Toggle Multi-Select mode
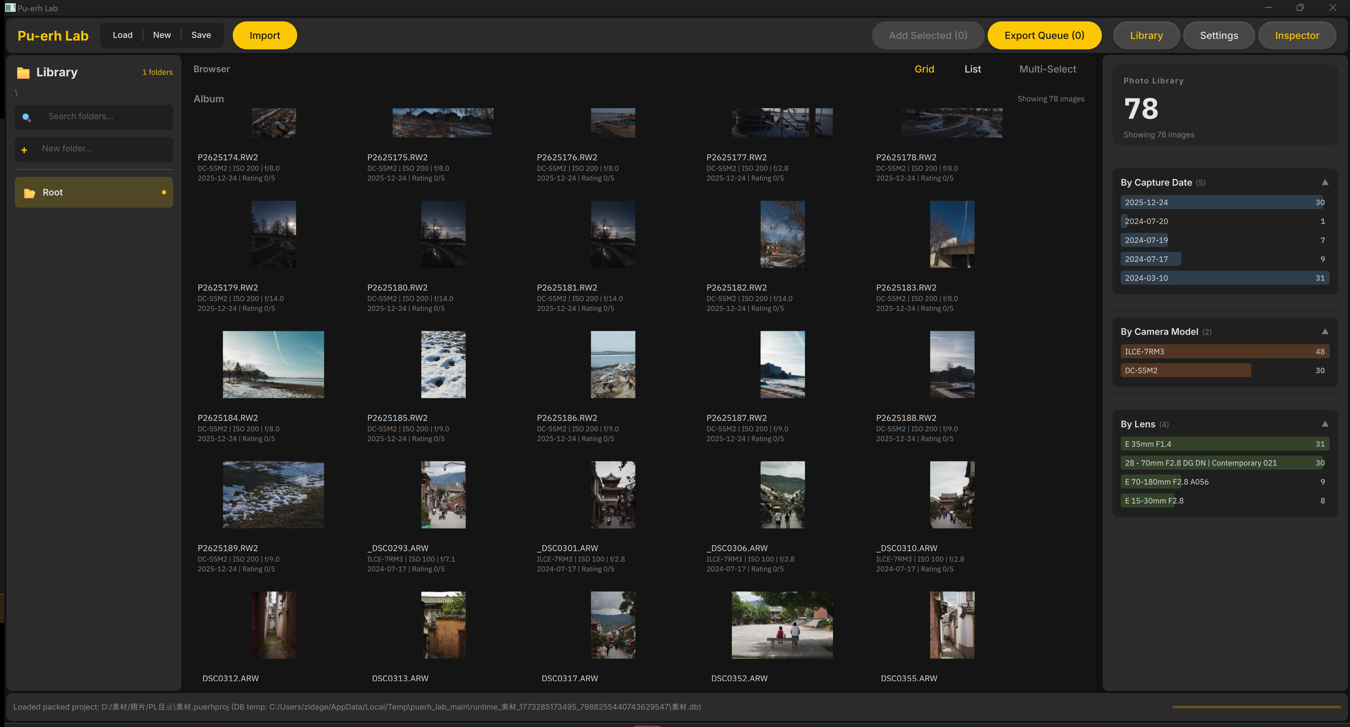The image size is (1350, 727). coord(1047,69)
